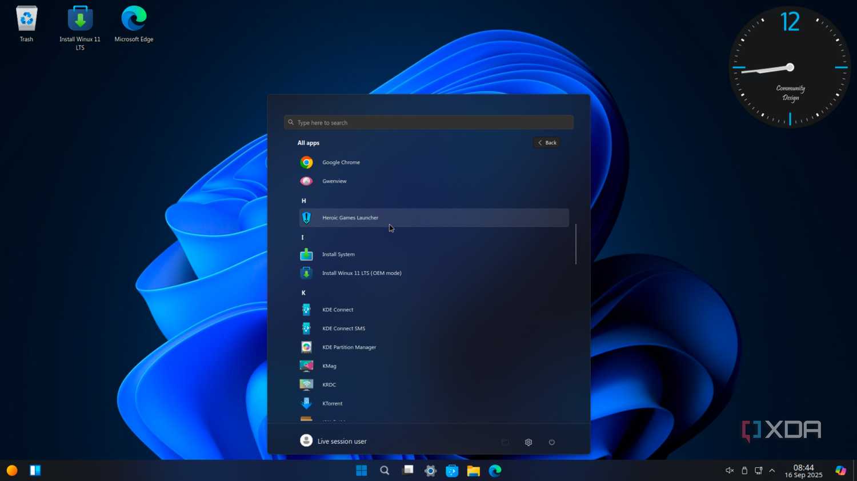Click the All apps list scrollbar
Image resolution: width=857 pixels, height=481 pixels.
coord(575,244)
